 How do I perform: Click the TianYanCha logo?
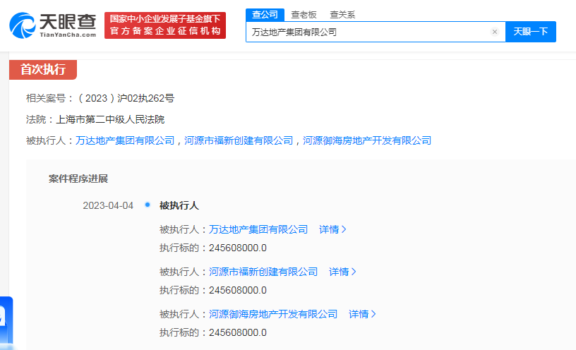click(52, 25)
